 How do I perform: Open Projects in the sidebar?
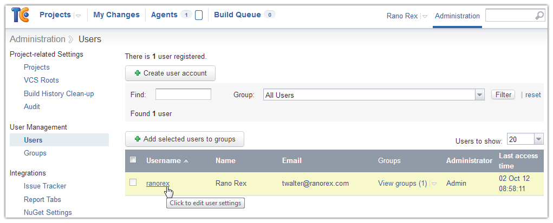37,67
